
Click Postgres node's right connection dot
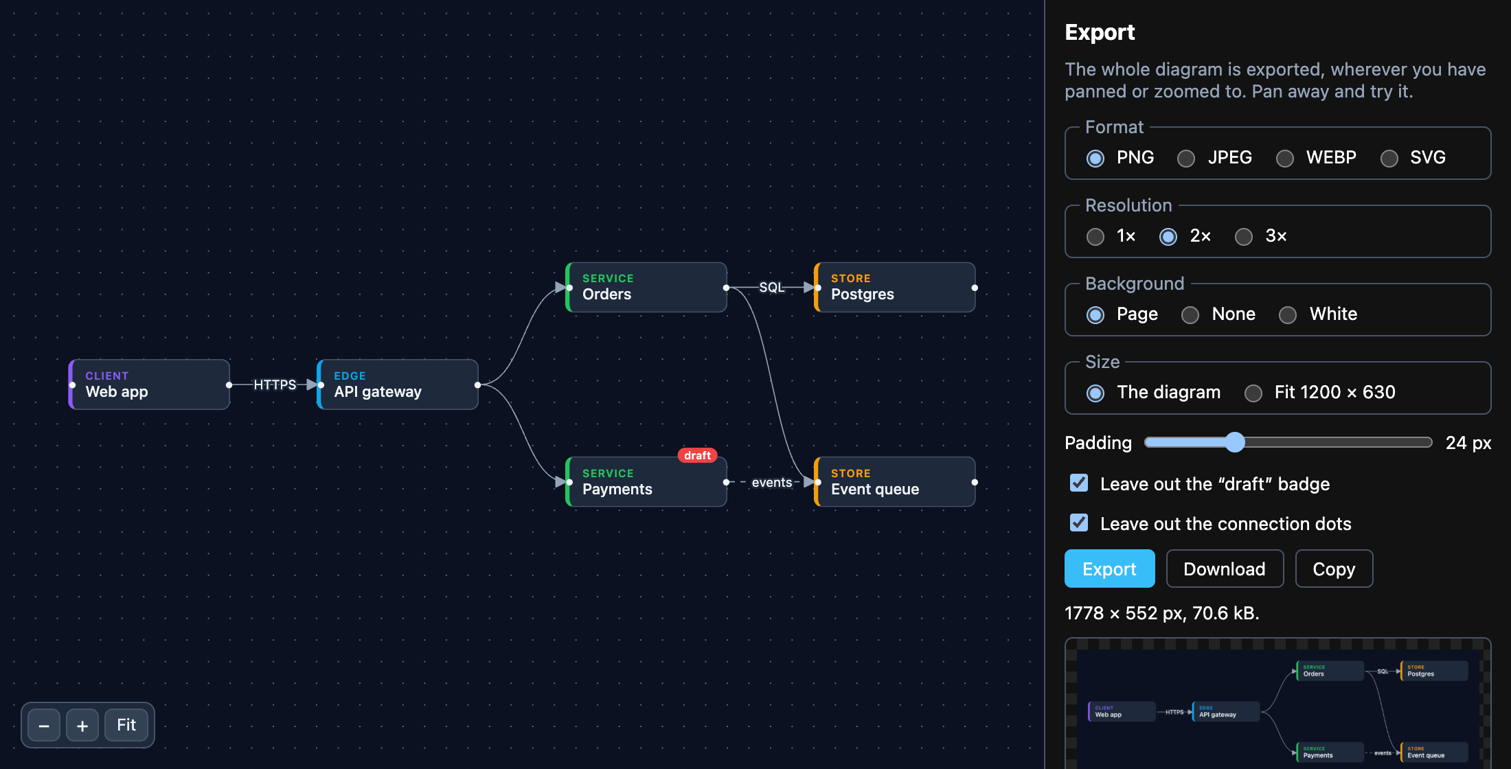click(x=975, y=288)
